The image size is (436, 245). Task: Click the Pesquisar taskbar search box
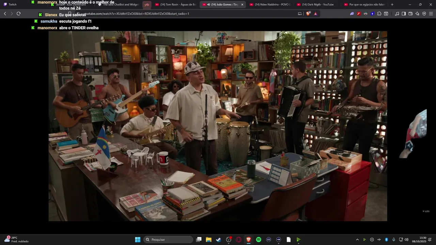[168, 240]
